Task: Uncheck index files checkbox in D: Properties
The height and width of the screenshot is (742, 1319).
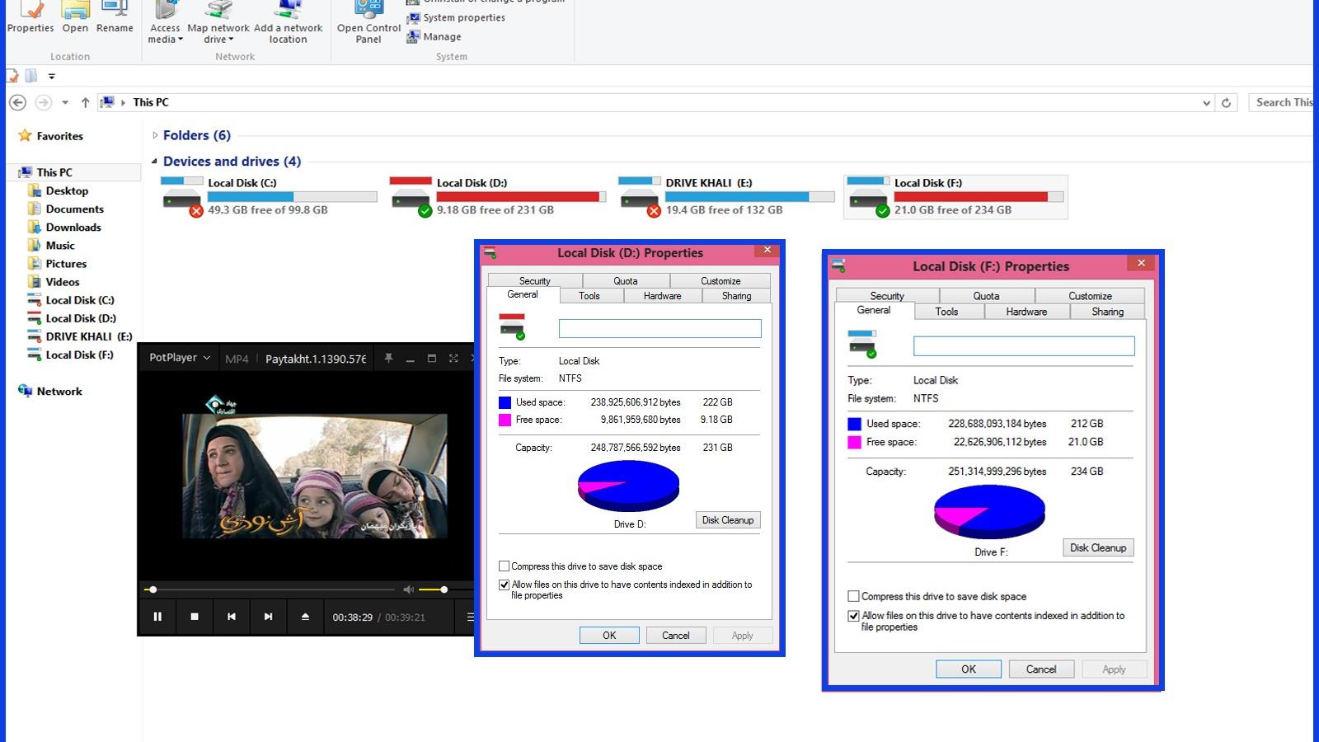Action: [504, 585]
